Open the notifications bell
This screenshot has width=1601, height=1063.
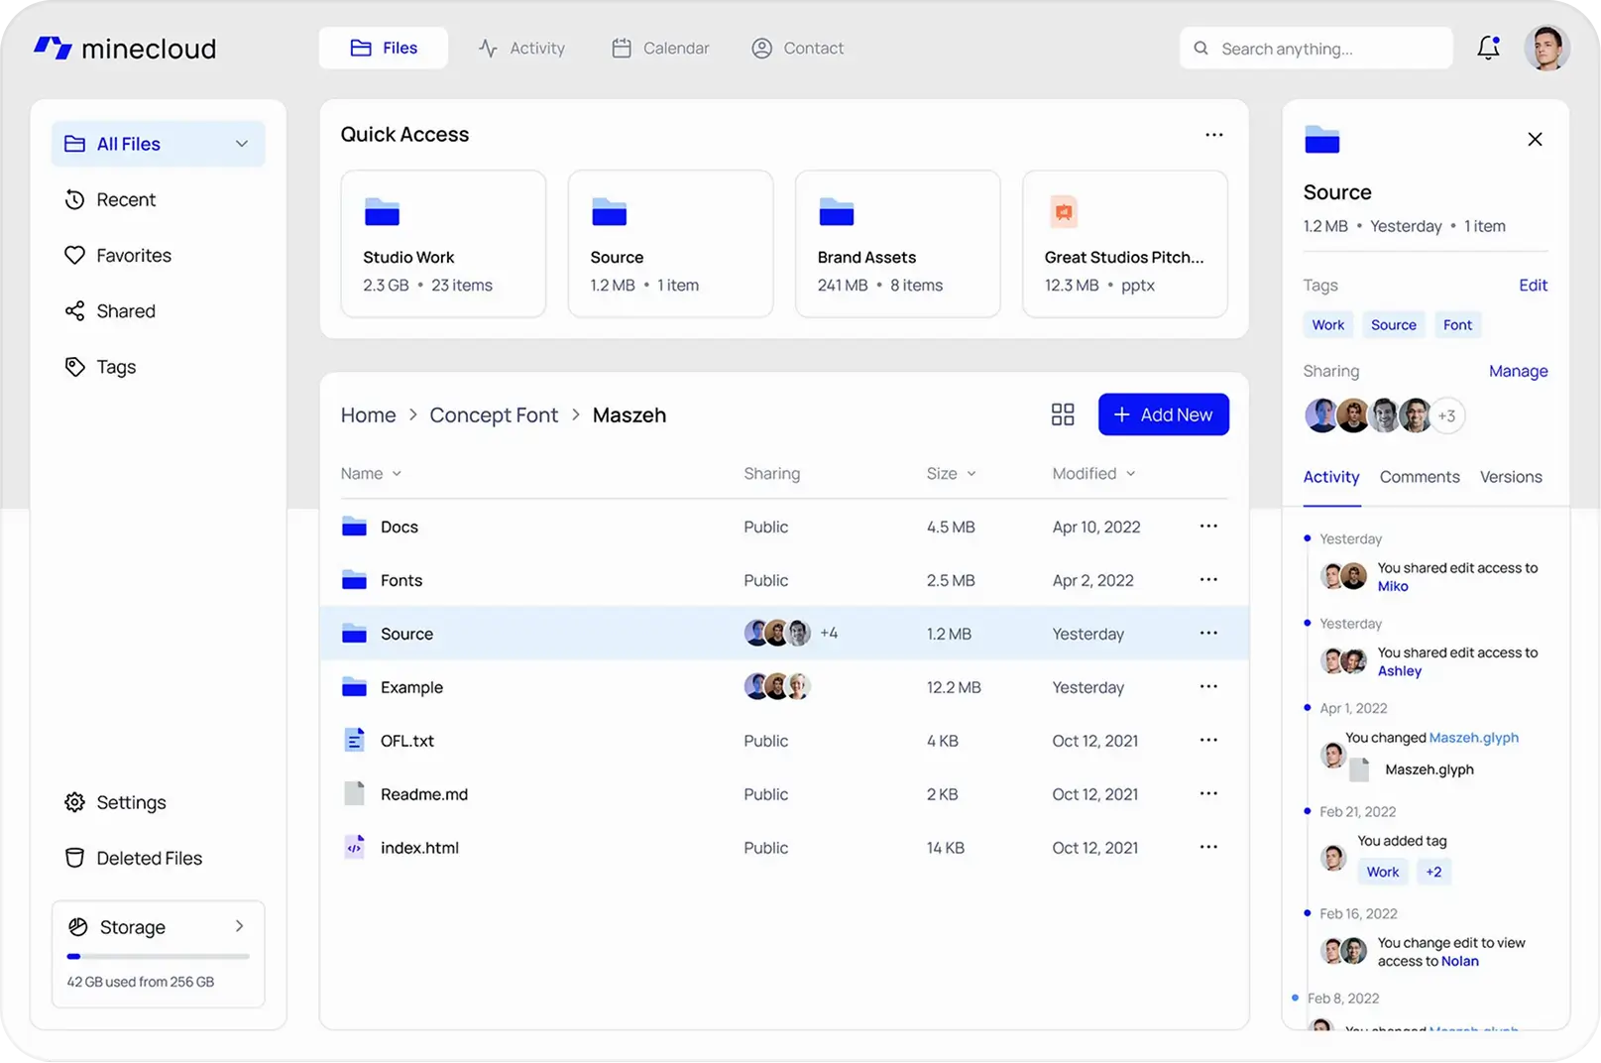point(1488,48)
